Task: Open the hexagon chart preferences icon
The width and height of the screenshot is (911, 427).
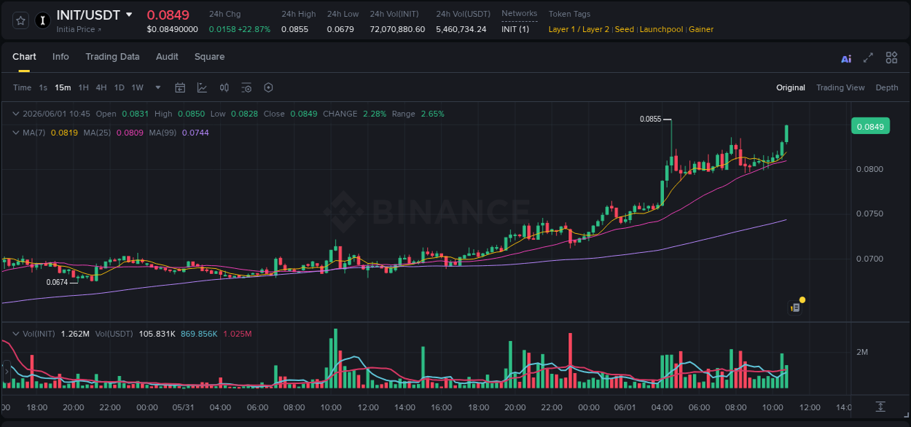Action: tap(268, 87)
